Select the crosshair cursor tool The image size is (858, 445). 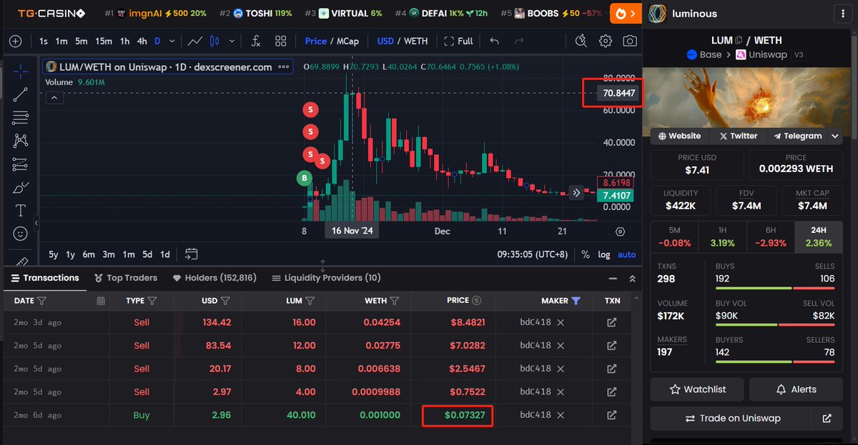(20, 71)
